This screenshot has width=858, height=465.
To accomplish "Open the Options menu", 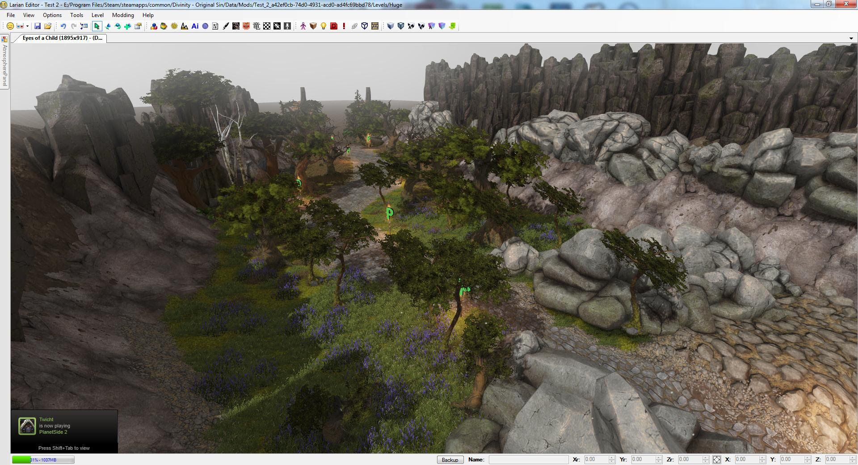I will pyautogui.click(x=52, y=15).
